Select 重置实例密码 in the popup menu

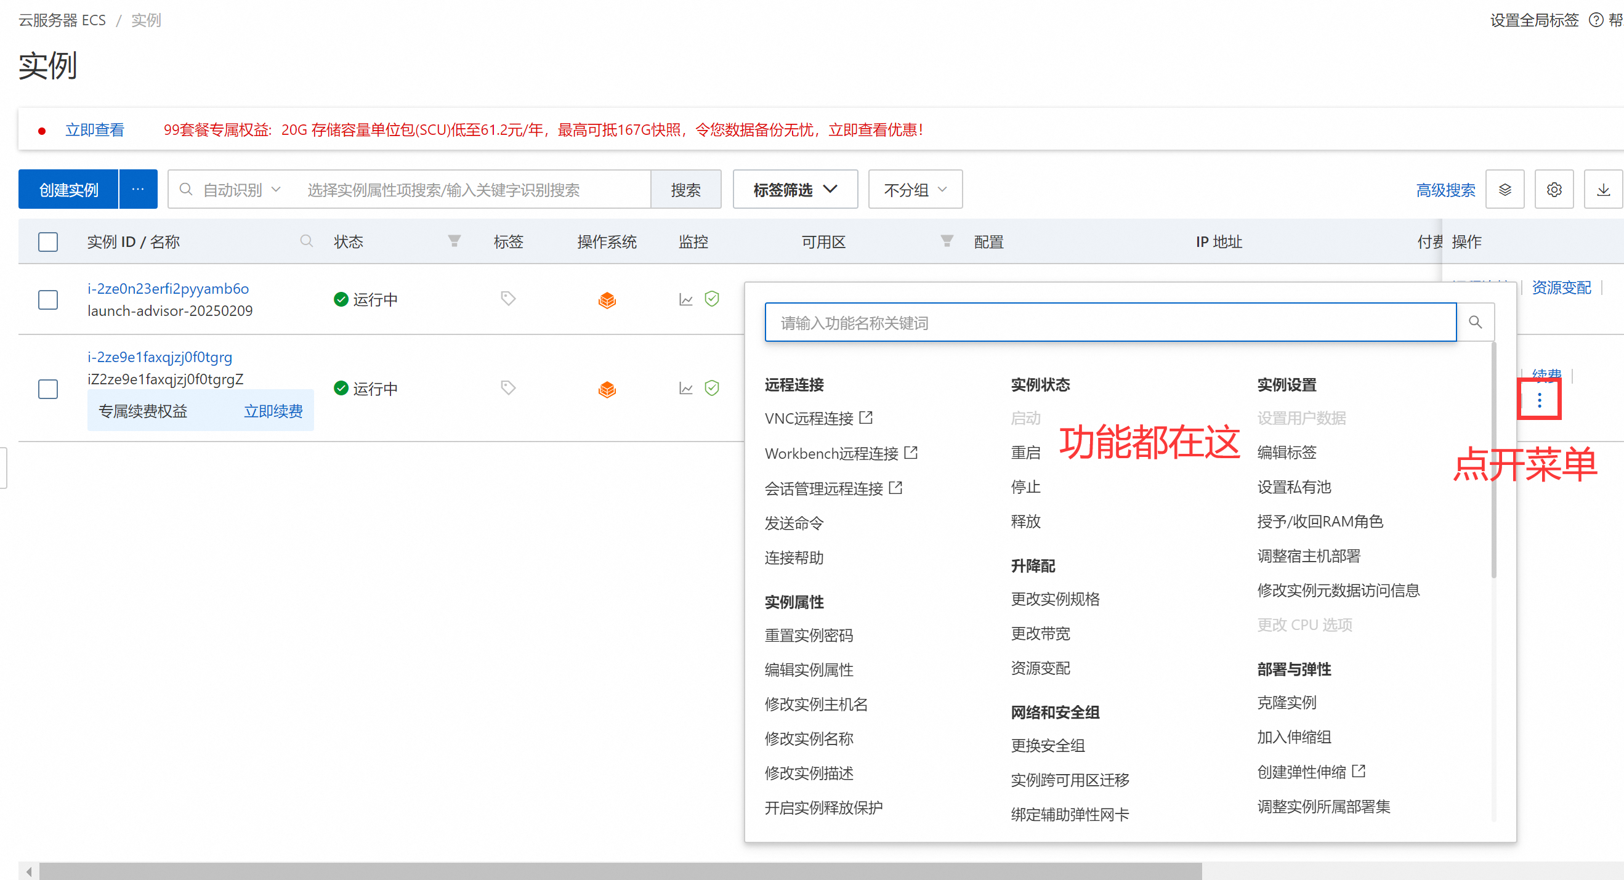[x=808, y=635]
